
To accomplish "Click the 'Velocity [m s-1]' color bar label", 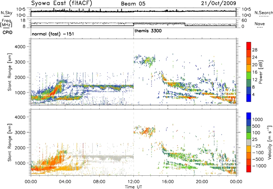I will [x=270, y=142].
